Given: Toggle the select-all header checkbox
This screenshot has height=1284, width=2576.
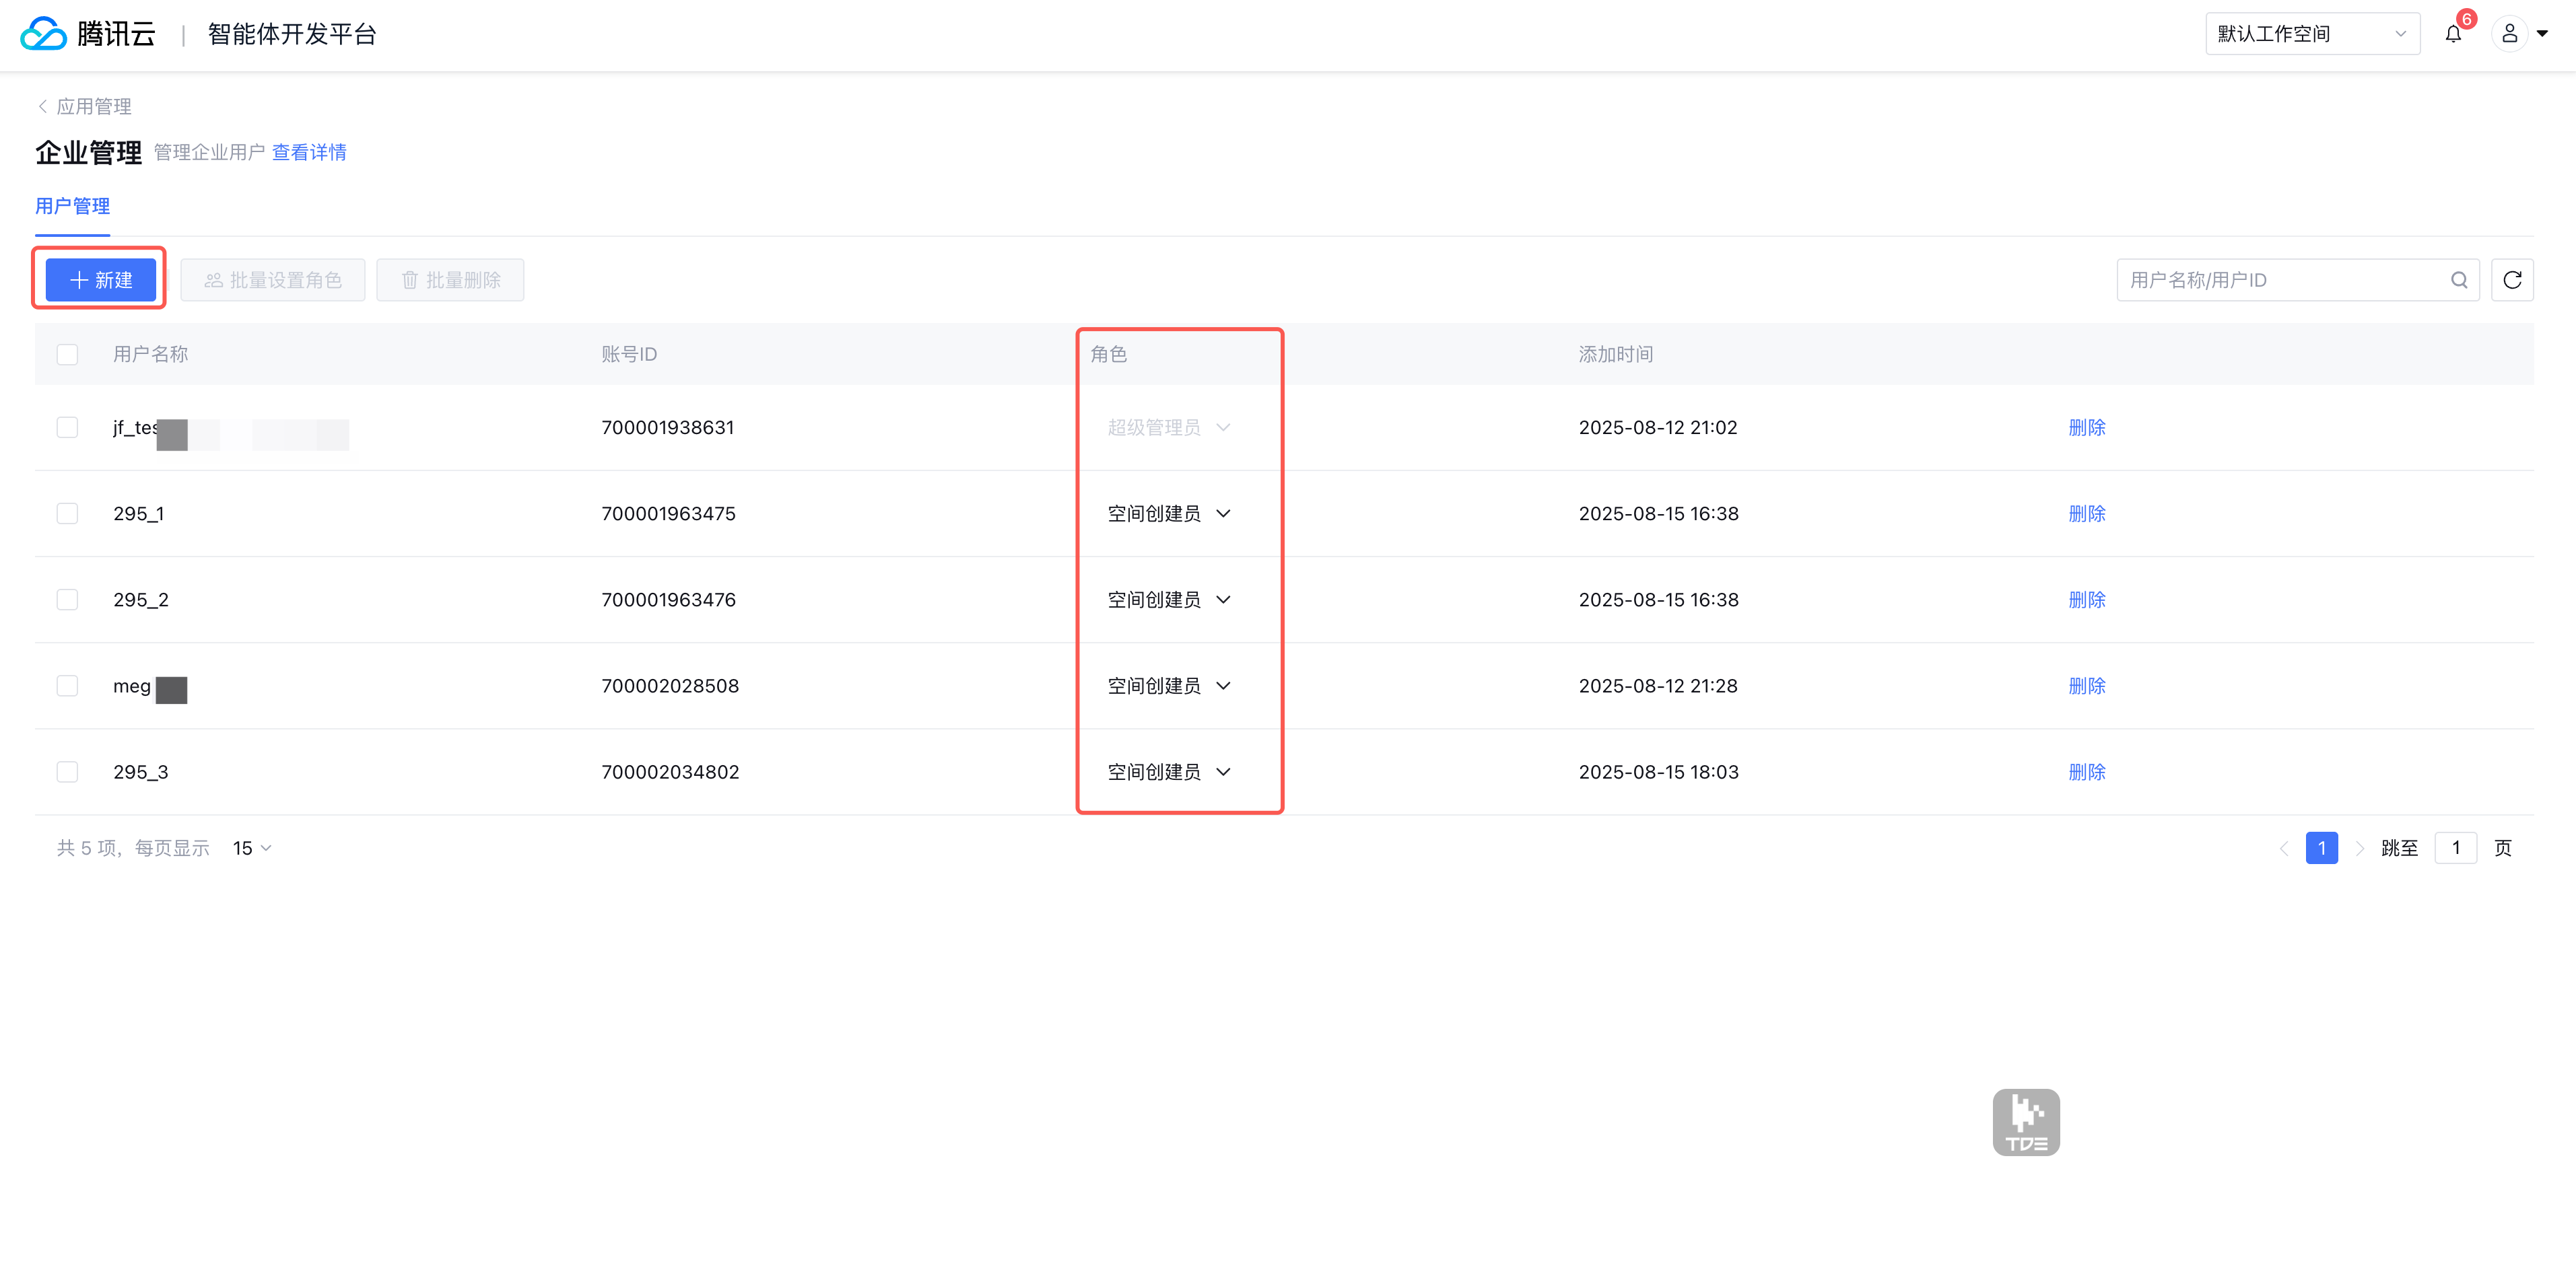Looking at the screenshot, I should 67,354.
